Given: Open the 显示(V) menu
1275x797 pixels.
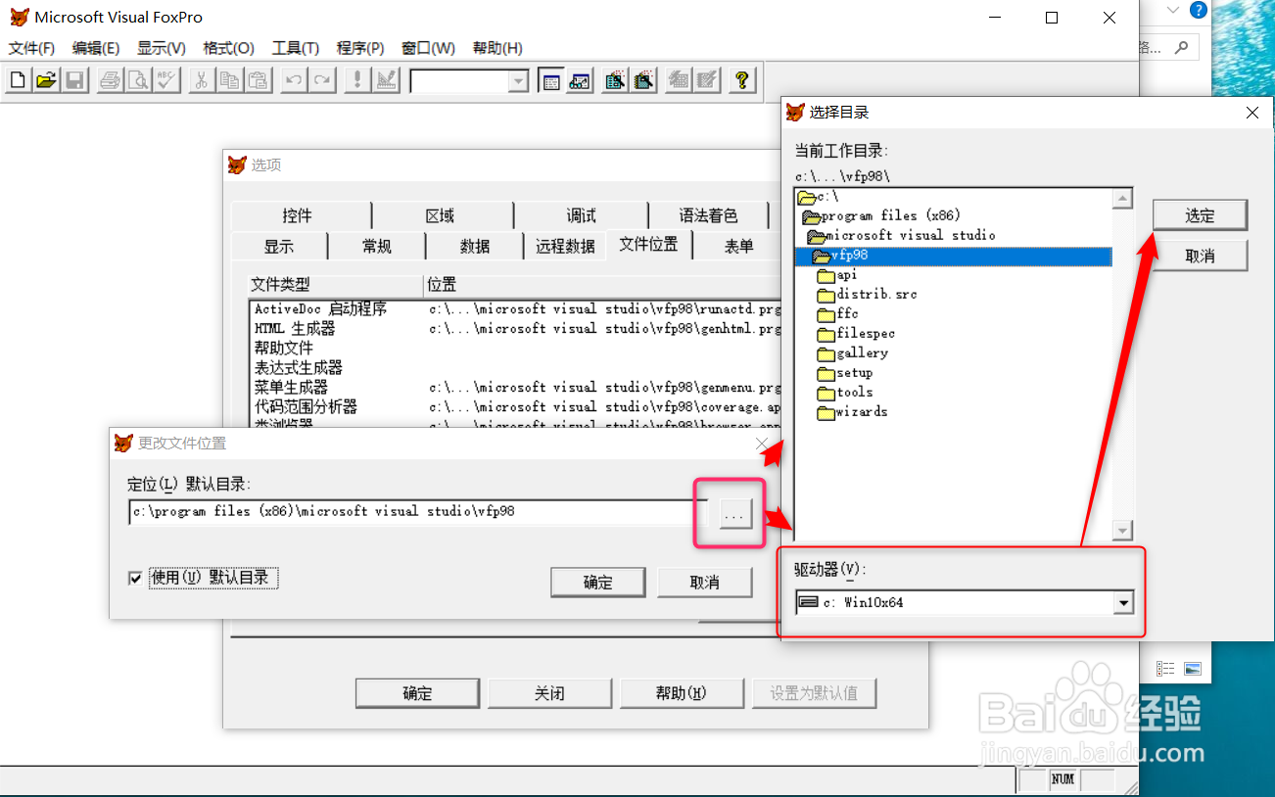Looking at the screenshot, I should 162,48.
